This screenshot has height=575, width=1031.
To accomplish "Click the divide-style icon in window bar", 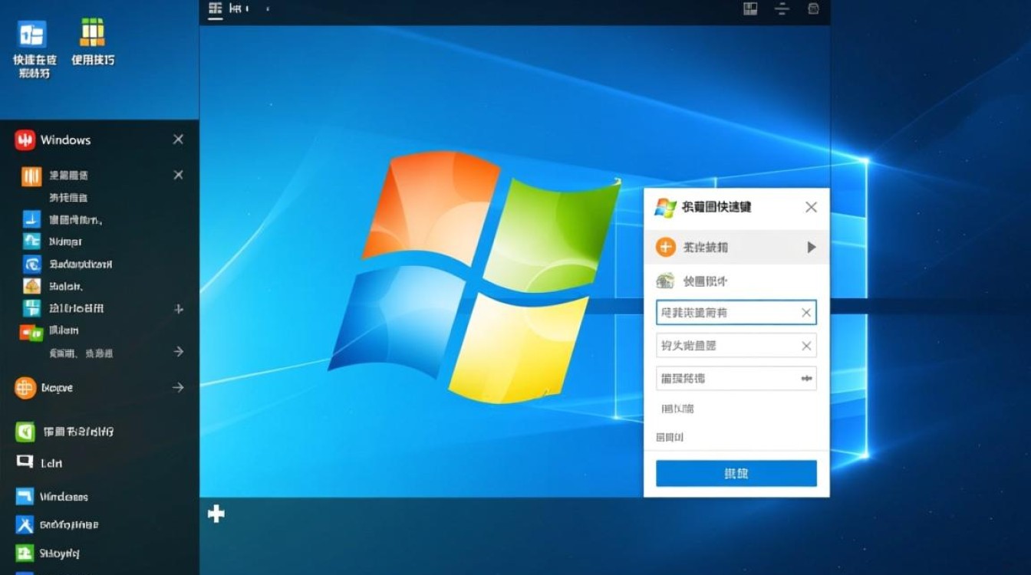I will 782,8.
